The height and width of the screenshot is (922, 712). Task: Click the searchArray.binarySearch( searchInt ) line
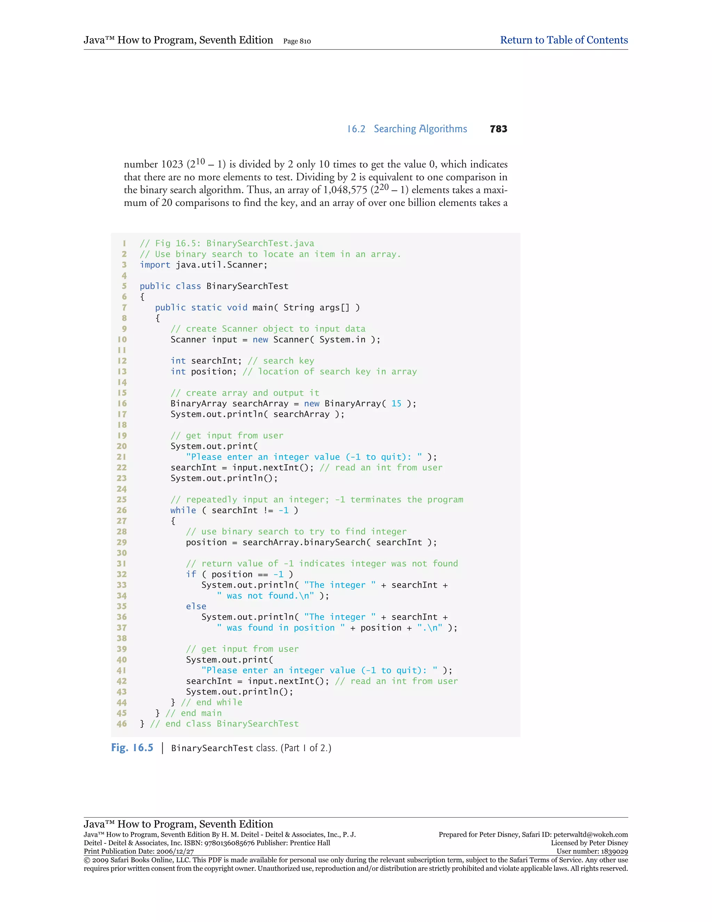[x=311, y=542]
